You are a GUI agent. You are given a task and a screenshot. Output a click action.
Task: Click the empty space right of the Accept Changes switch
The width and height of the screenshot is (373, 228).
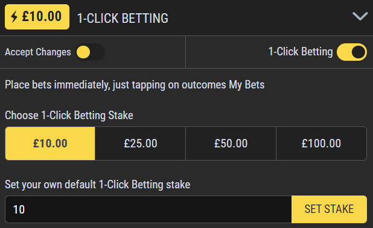tap(145, 52)
